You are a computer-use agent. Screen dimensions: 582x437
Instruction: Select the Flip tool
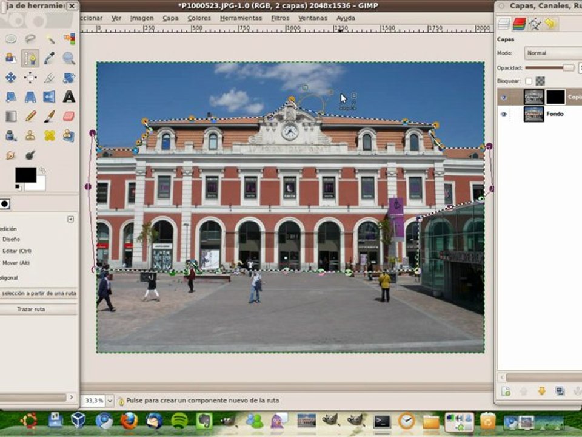pyautogui.click(x=49, y=97)
